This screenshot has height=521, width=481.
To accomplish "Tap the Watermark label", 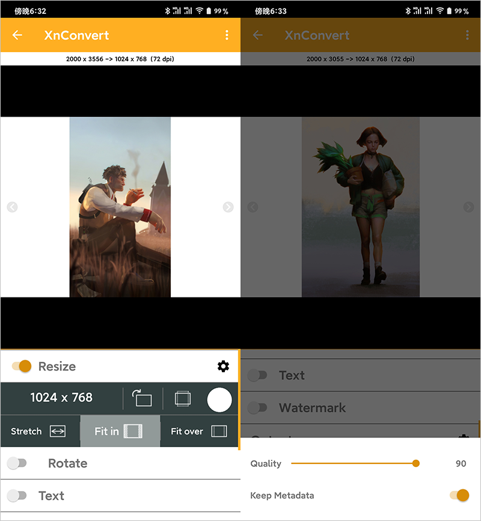I will coord(313,407).
